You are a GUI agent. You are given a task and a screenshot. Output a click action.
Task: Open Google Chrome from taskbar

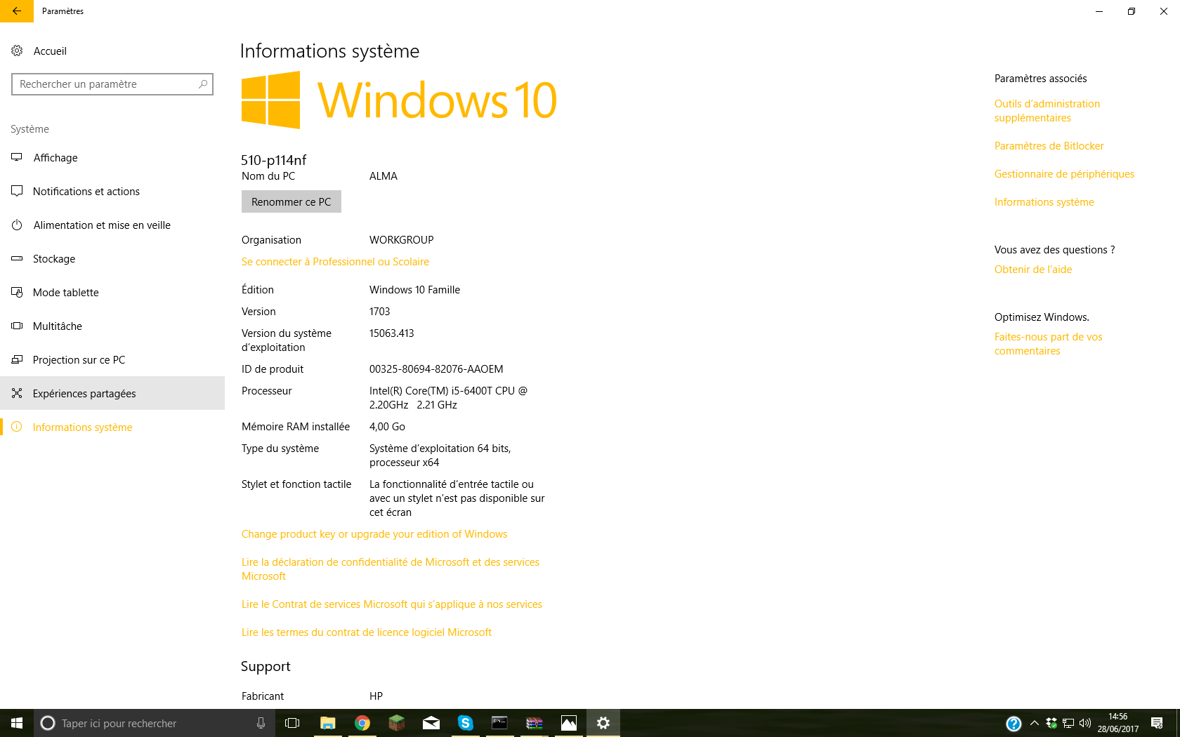(x=362, y=723)
